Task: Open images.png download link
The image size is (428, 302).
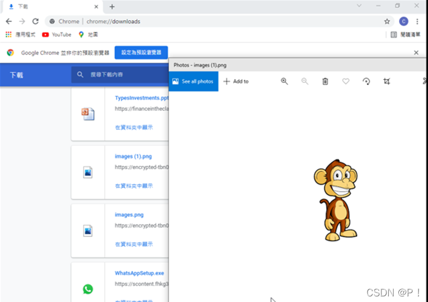Action: coord(129,215)
